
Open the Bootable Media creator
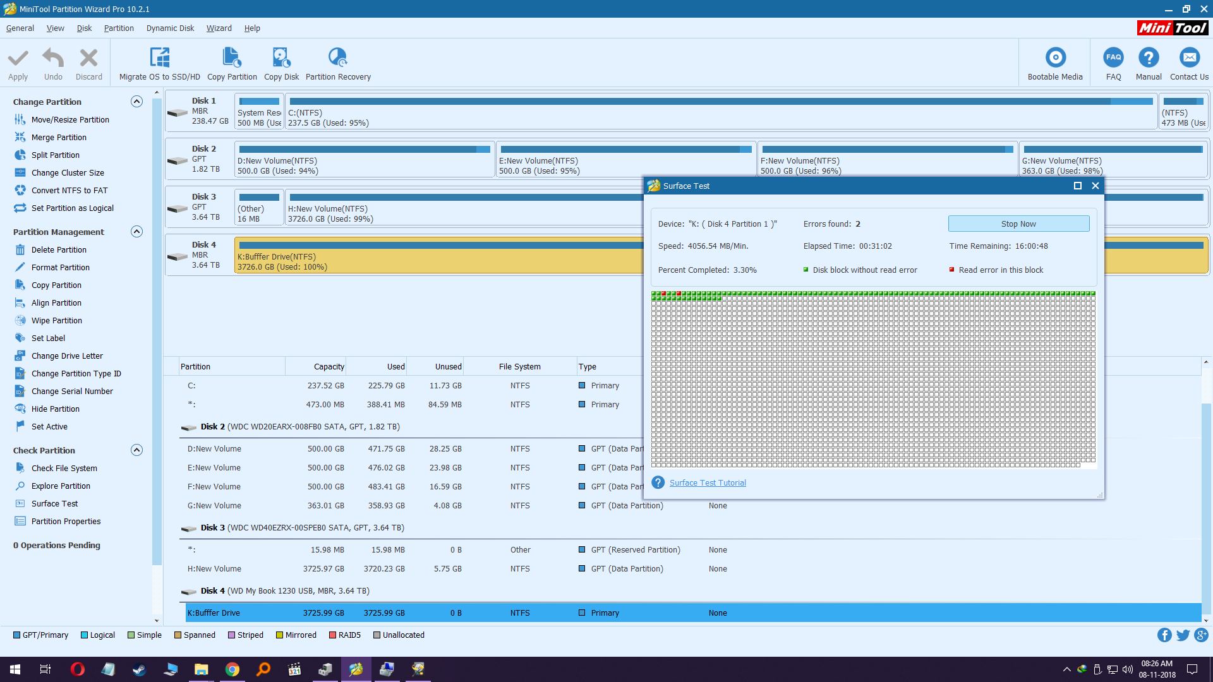[x=1055, y=63]
